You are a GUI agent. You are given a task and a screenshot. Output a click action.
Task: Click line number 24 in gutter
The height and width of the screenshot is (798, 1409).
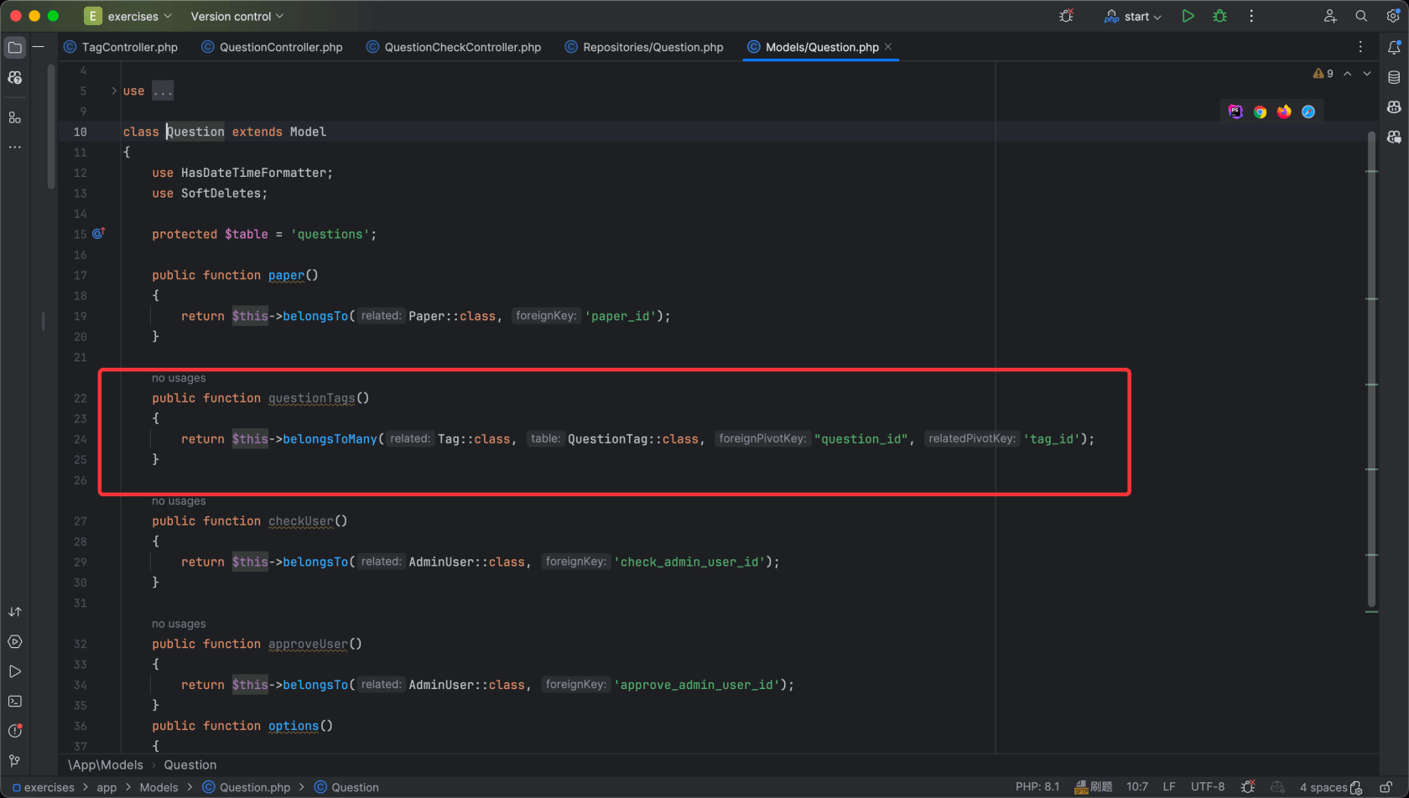coord(81,439)
